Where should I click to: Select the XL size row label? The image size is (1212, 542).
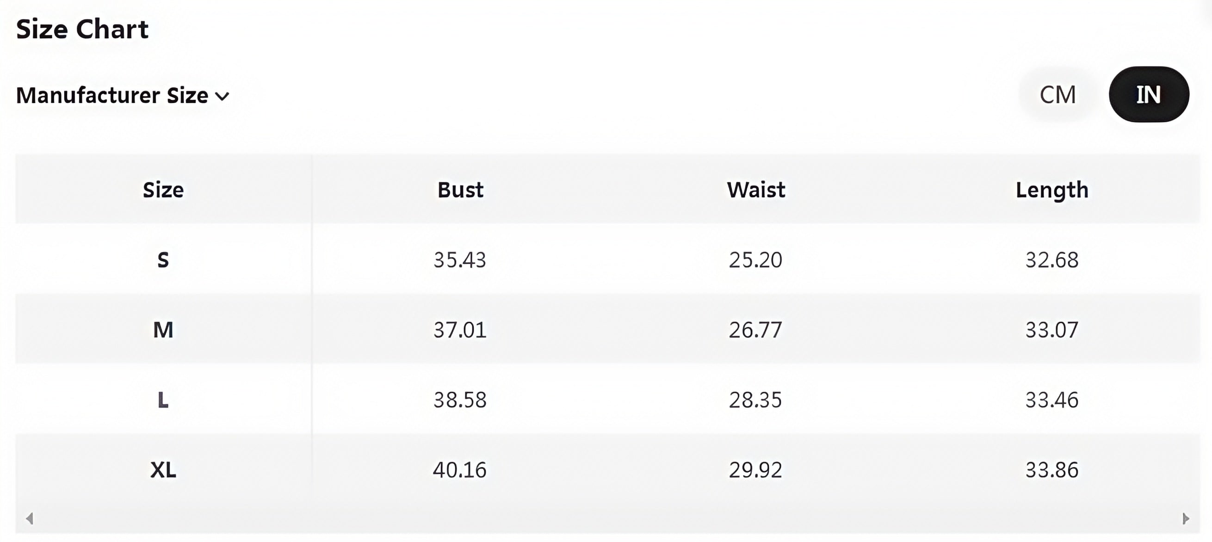coord(163,469)
